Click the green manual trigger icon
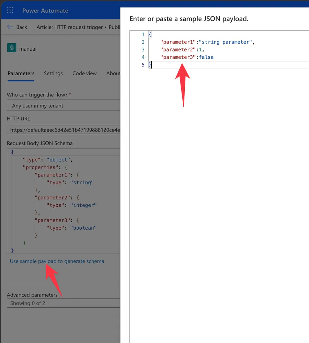 point(12,48)
